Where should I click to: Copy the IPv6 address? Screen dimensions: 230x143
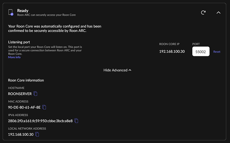click(76, 121)
